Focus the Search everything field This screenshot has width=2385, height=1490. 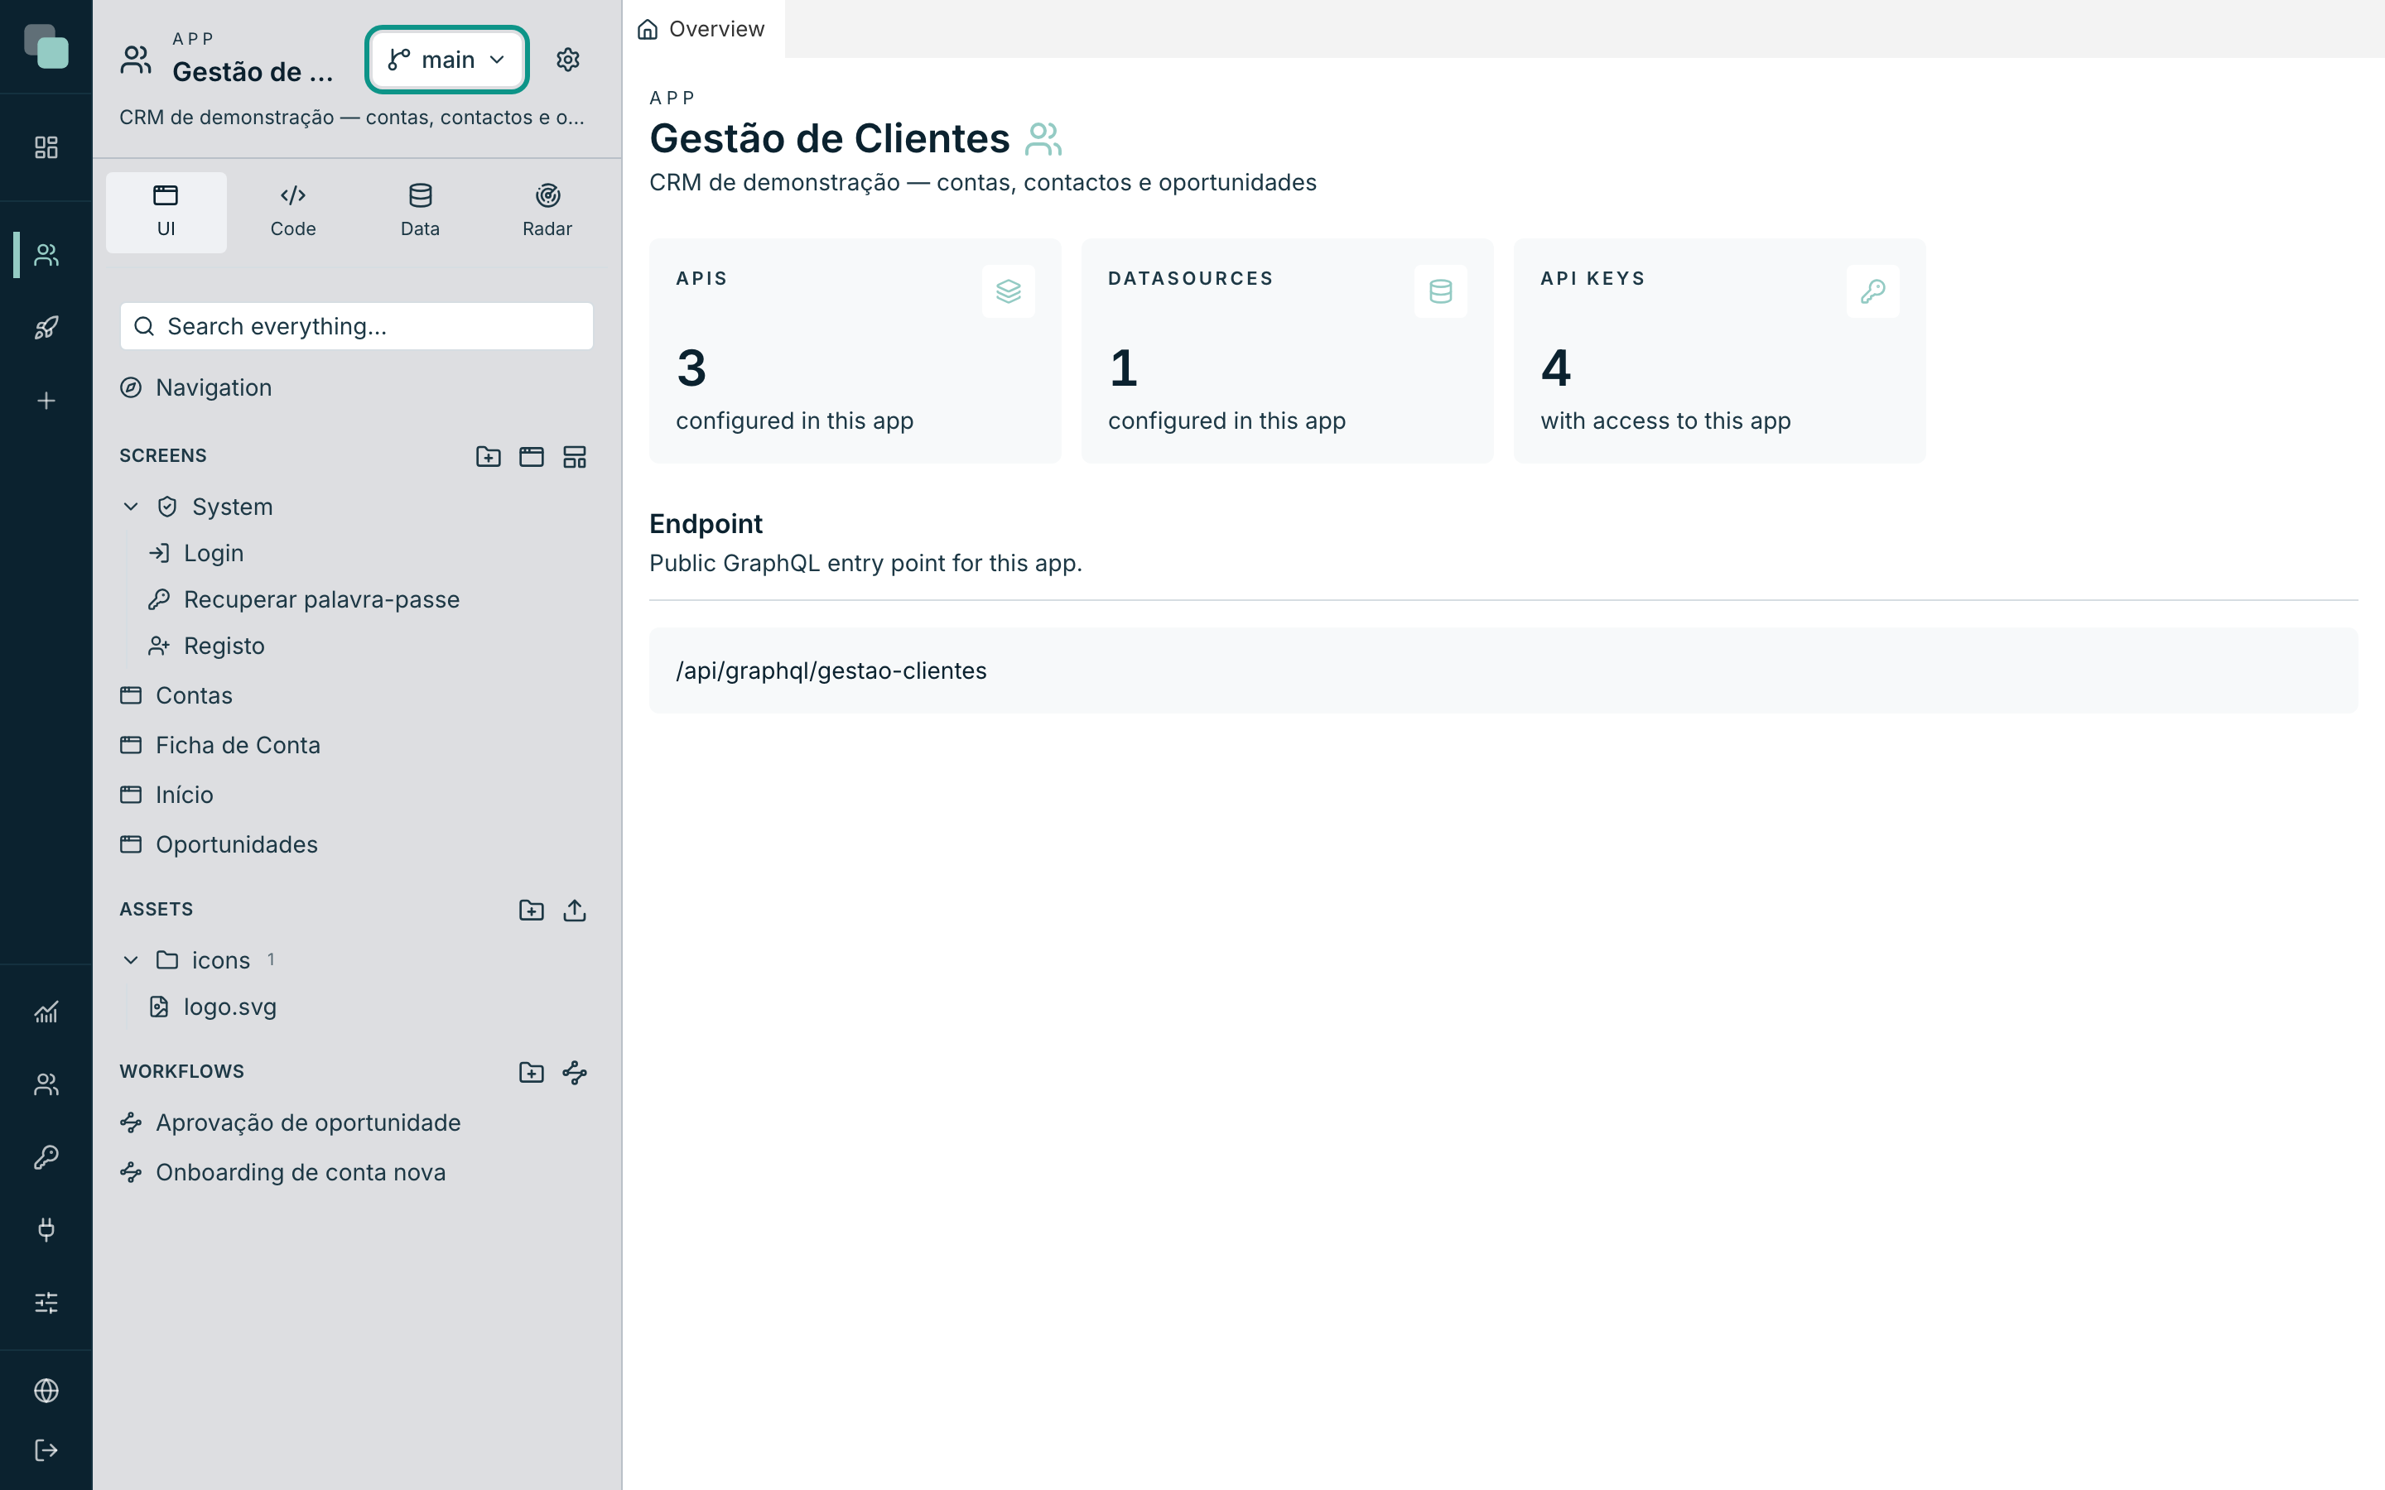point(357,326)
